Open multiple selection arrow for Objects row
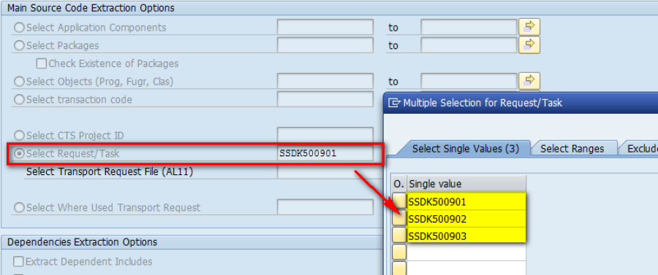Viewport: 658px width, 275px height. [529, 81]
